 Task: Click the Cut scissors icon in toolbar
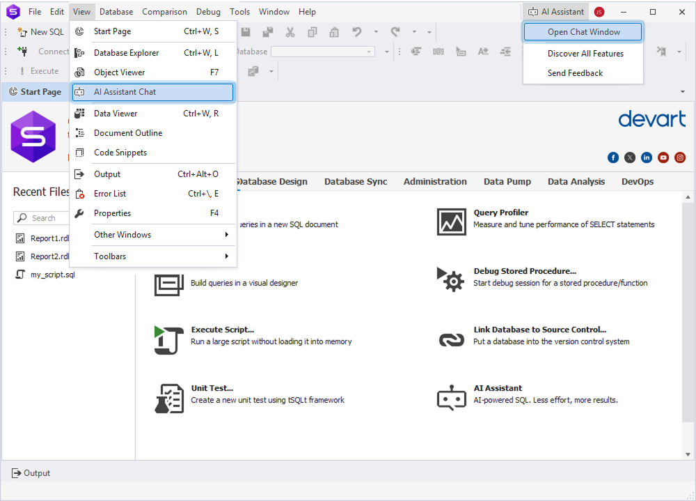(x=290, y=32)
